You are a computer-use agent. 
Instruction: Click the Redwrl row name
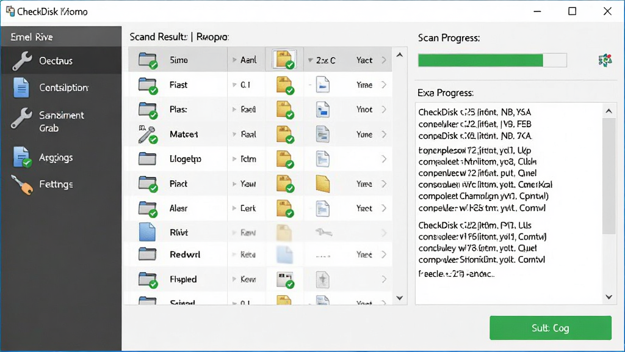(185, 255)
